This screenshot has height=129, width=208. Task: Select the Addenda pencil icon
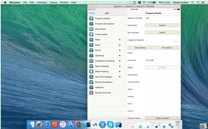point(91,87)
